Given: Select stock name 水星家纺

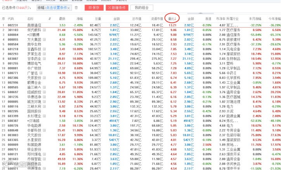Looking at the screenshot, I should pos(34,140).
